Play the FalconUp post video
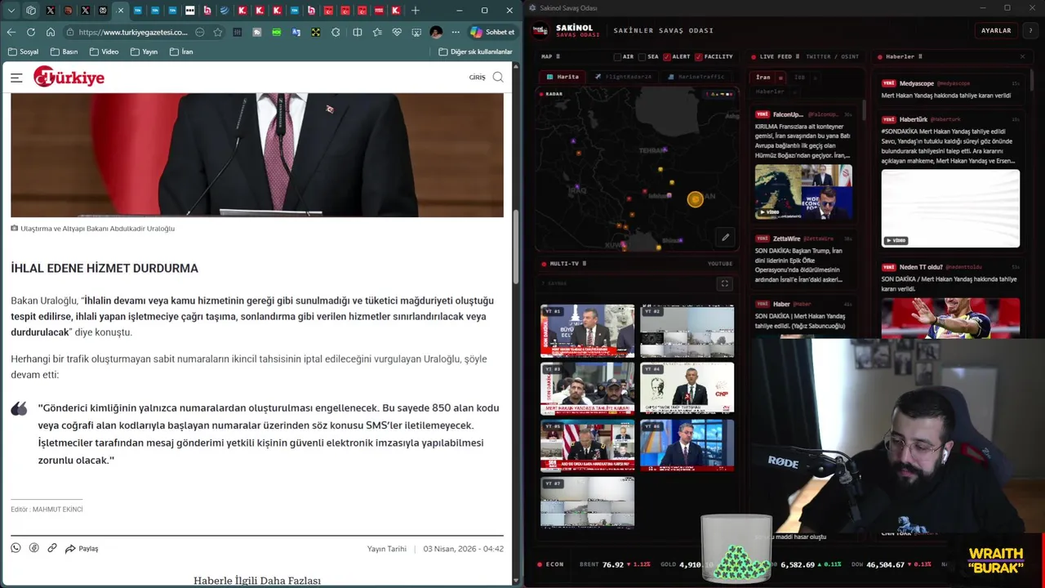Screen dimensions: 1045x588 coord(803,192)
